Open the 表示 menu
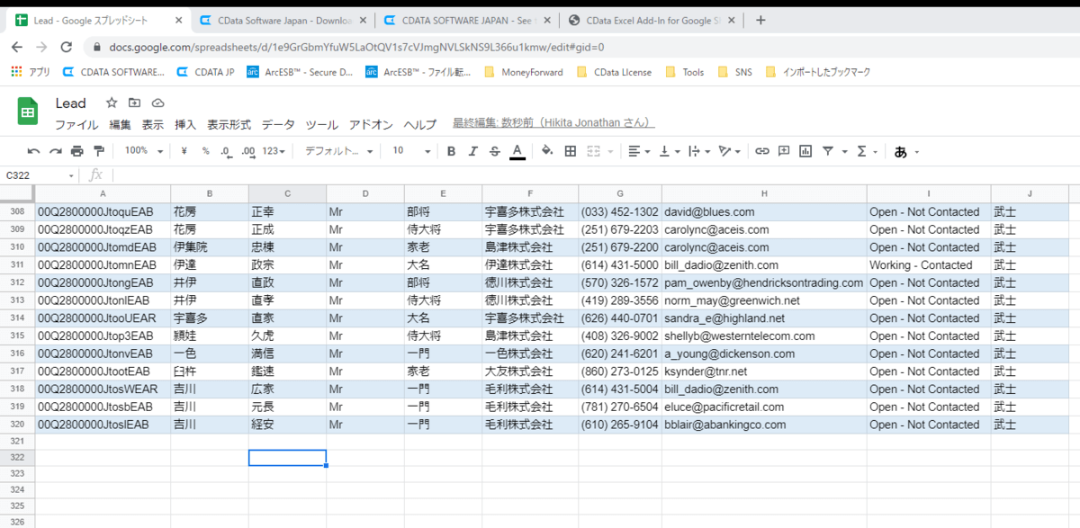This screenshot has height=528, width=1080. (x=153, y=125)
